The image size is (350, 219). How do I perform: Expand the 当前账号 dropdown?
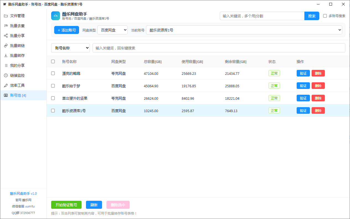(244, 30)
